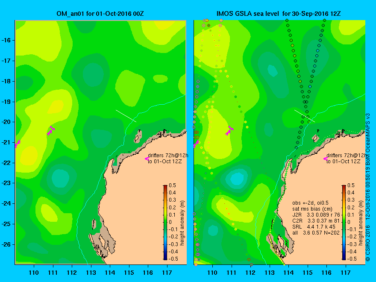Screen dimensions: 376x282
Task: Click the vertical CSIRO OceanMAPS v3 copyright text
Action: pos(368,188)
